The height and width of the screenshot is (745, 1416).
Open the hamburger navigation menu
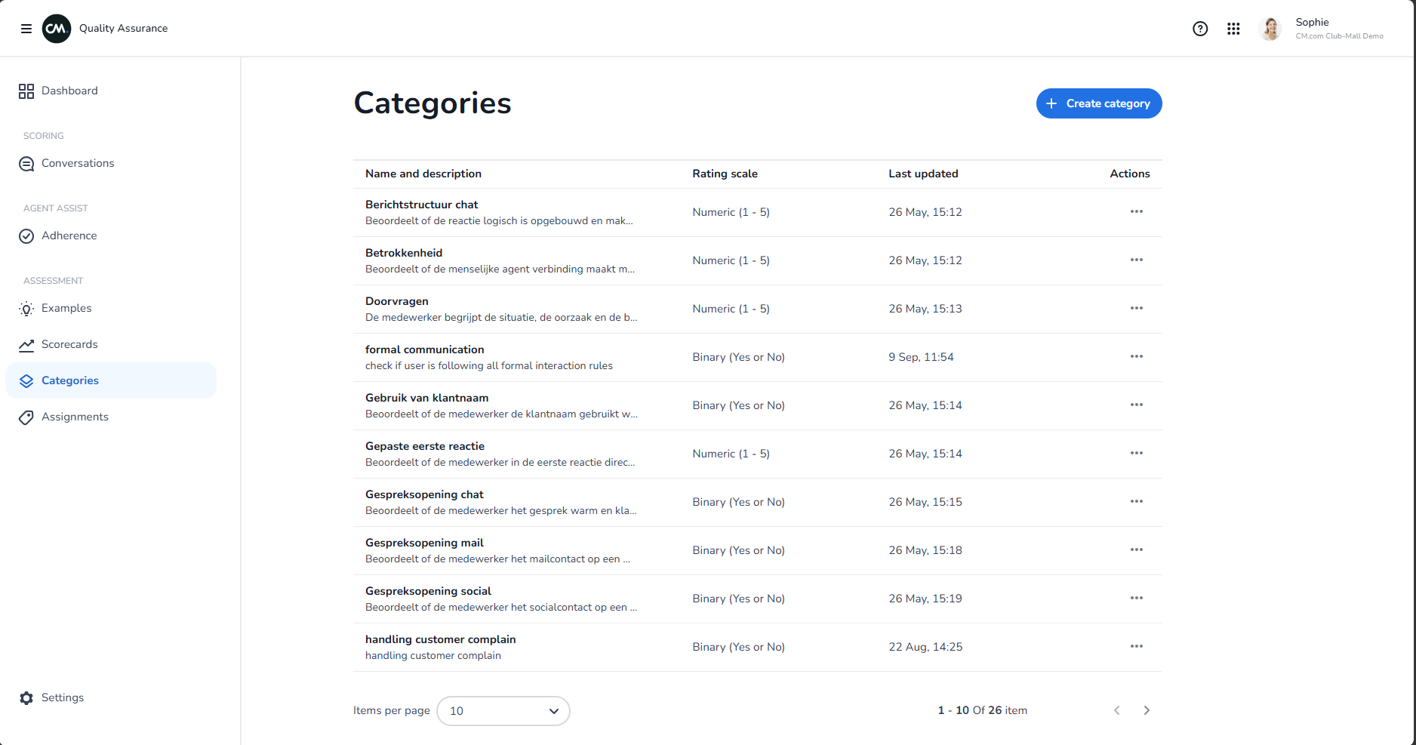click(26, 29)
